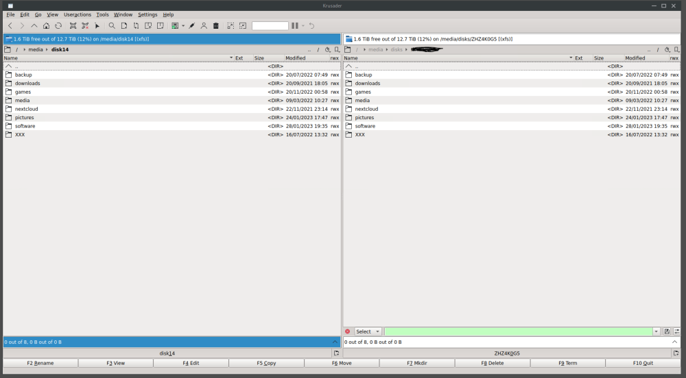Open the File menu

(10, 14)
